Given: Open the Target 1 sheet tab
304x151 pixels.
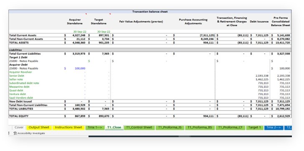Looking at the screenshot, I should click(255, 128).
